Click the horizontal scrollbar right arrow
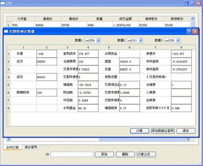 188,139
